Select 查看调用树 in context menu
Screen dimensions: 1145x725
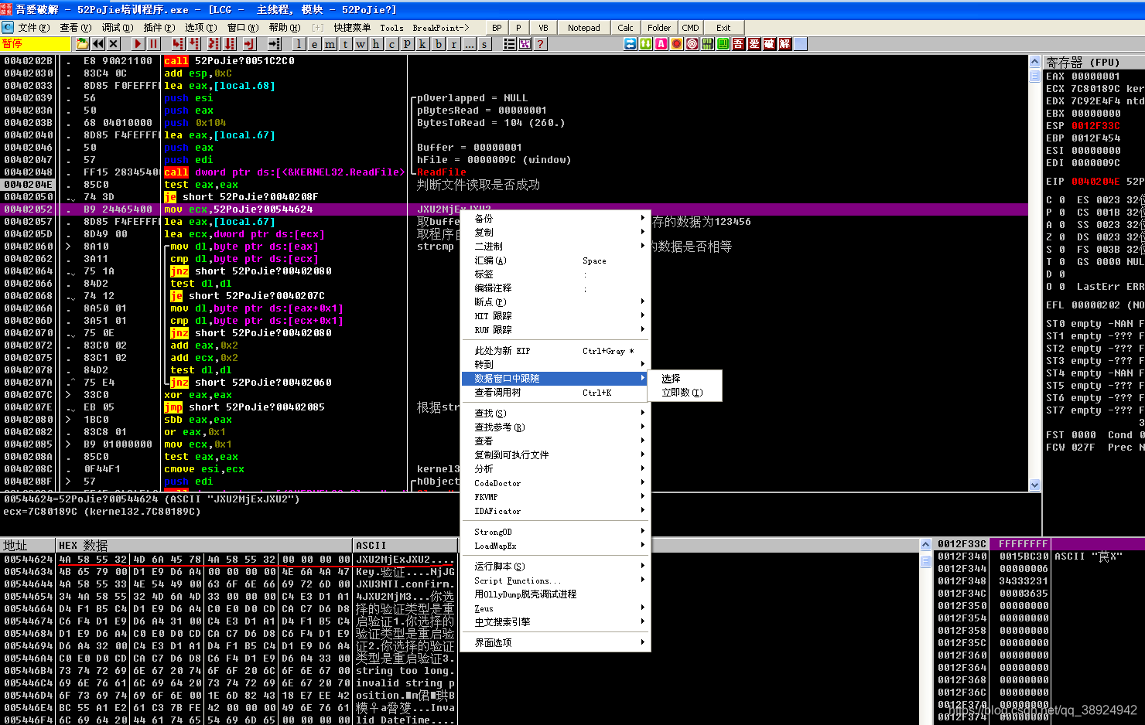(555, 393)
